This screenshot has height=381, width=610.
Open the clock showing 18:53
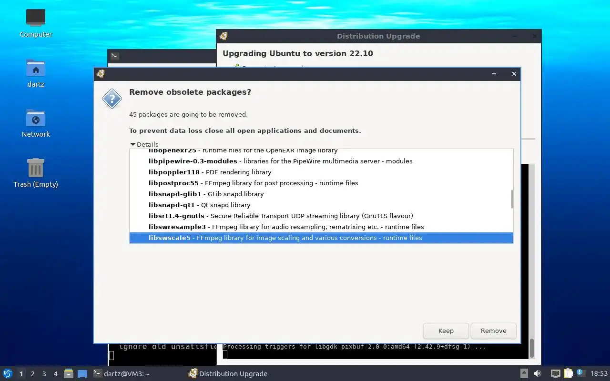[x=599, y=374]
